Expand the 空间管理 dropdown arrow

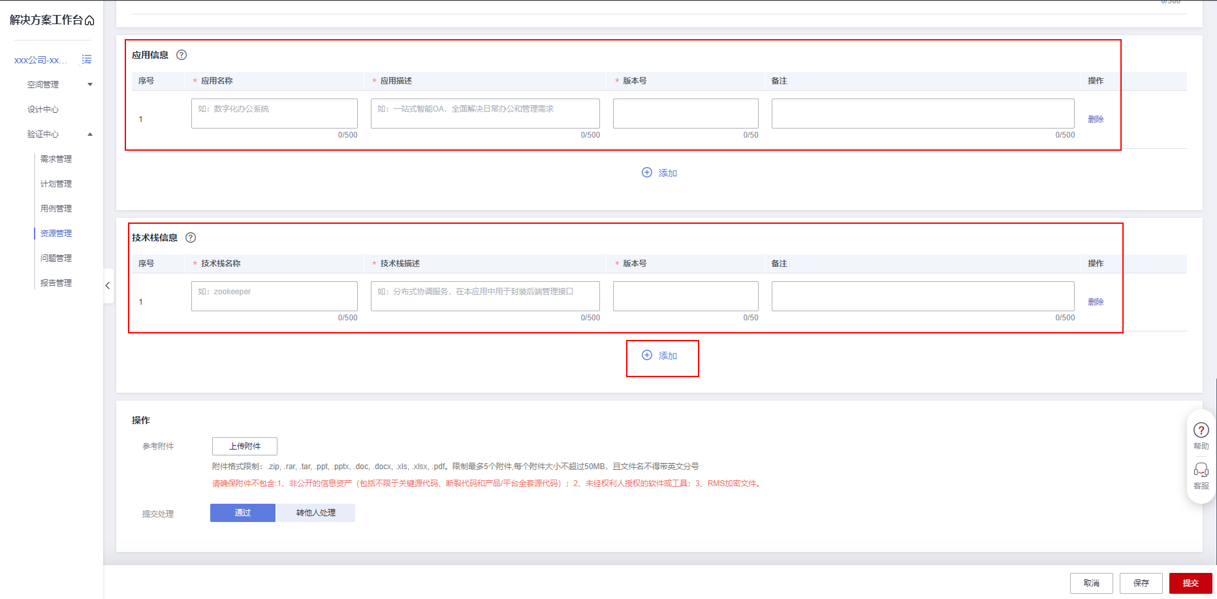[90, 85]
